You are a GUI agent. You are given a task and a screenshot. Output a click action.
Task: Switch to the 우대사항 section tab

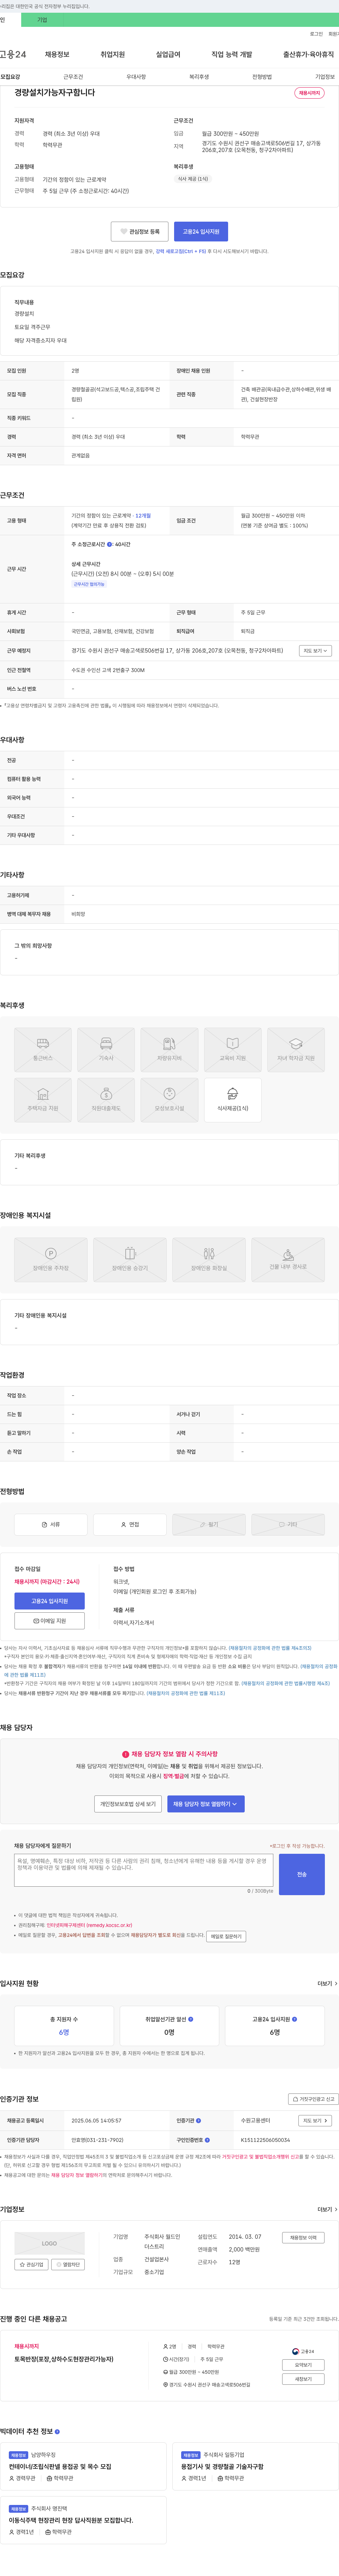[x=136, y=77]
